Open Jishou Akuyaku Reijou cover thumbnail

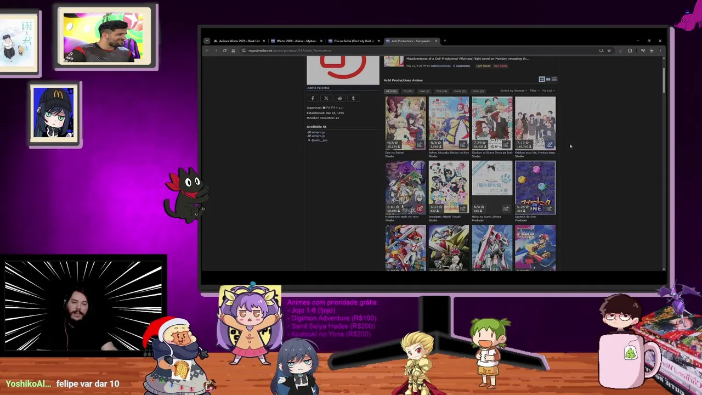tap(449, 123)
